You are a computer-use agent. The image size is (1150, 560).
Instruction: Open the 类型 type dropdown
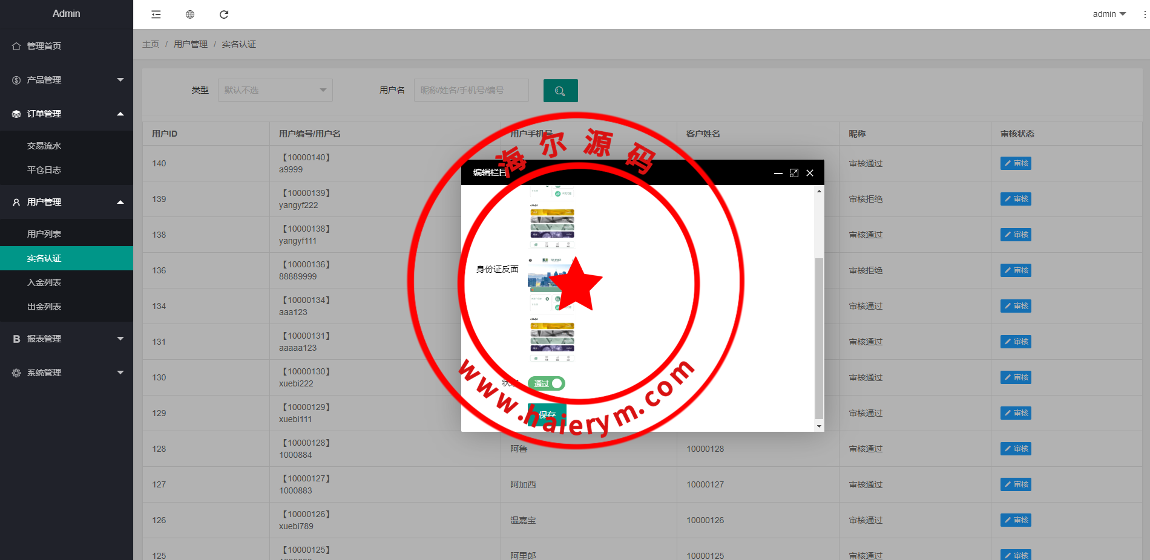275,90
